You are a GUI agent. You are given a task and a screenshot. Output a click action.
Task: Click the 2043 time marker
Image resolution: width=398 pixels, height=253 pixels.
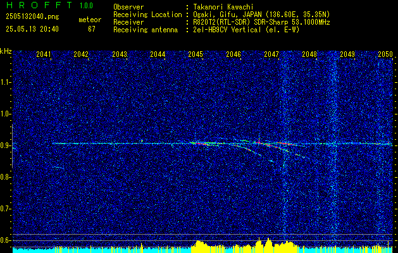point(120,54)
